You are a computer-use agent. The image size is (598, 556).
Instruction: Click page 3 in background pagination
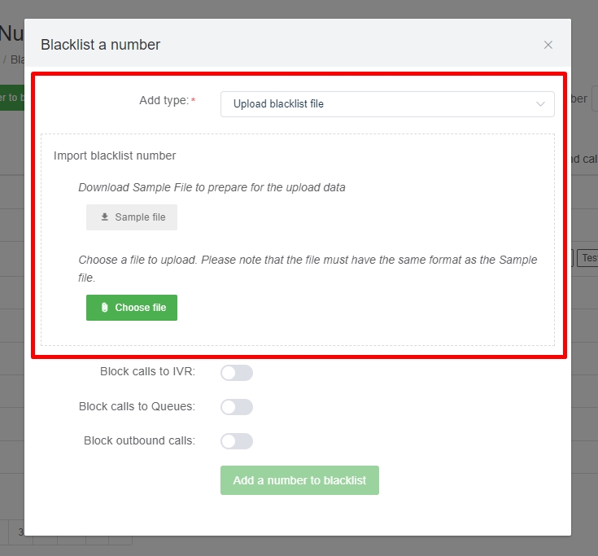[x=20, y=532]
